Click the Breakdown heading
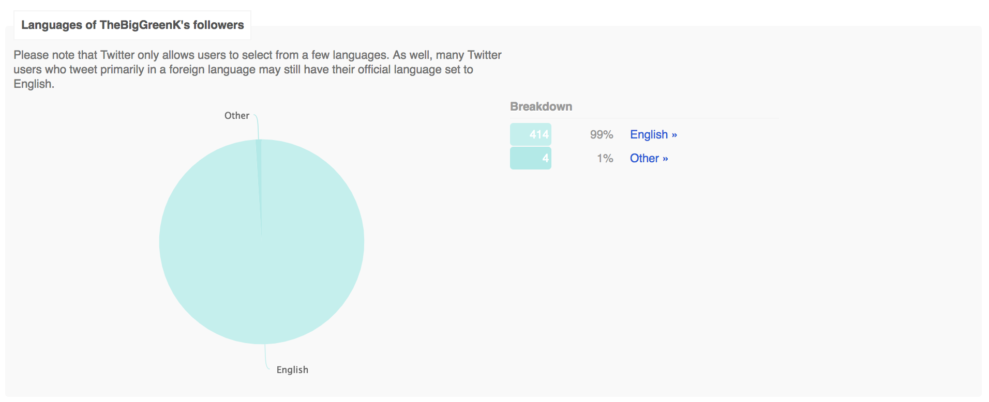This screenshot has width=989, height=402. [x=541, y=106]
